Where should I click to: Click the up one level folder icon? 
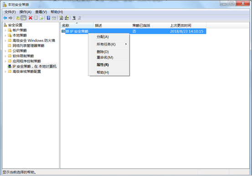[x=18, y=18]
